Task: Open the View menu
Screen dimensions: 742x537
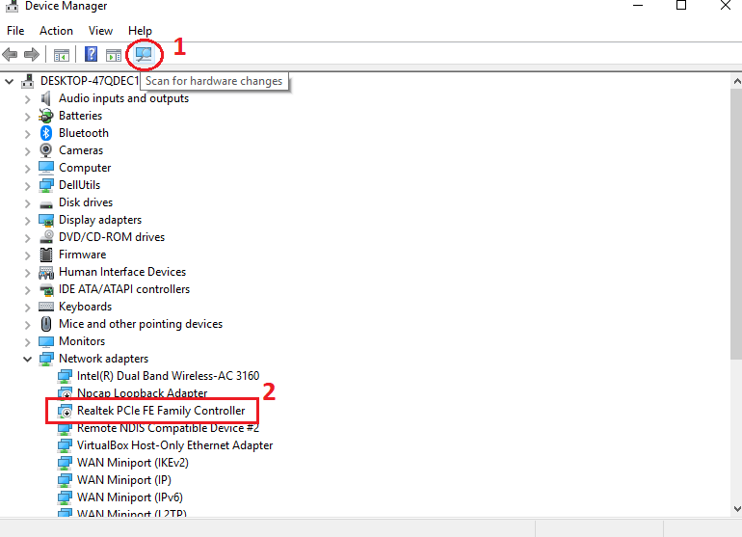Action: click(x=100, y=31)
